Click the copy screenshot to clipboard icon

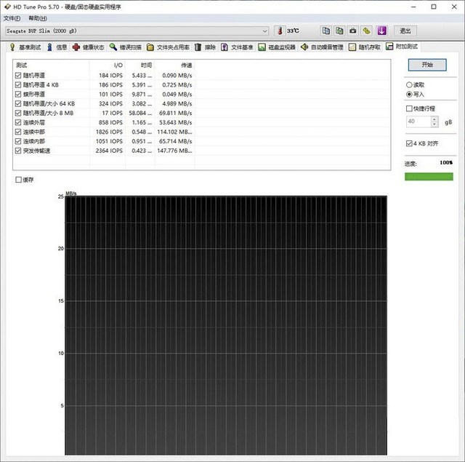coord(339,31)
